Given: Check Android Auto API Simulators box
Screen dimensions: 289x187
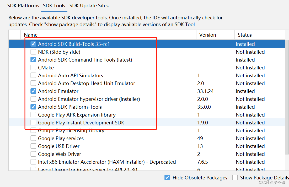Looking at the screenshot, I should pos(33,75).
